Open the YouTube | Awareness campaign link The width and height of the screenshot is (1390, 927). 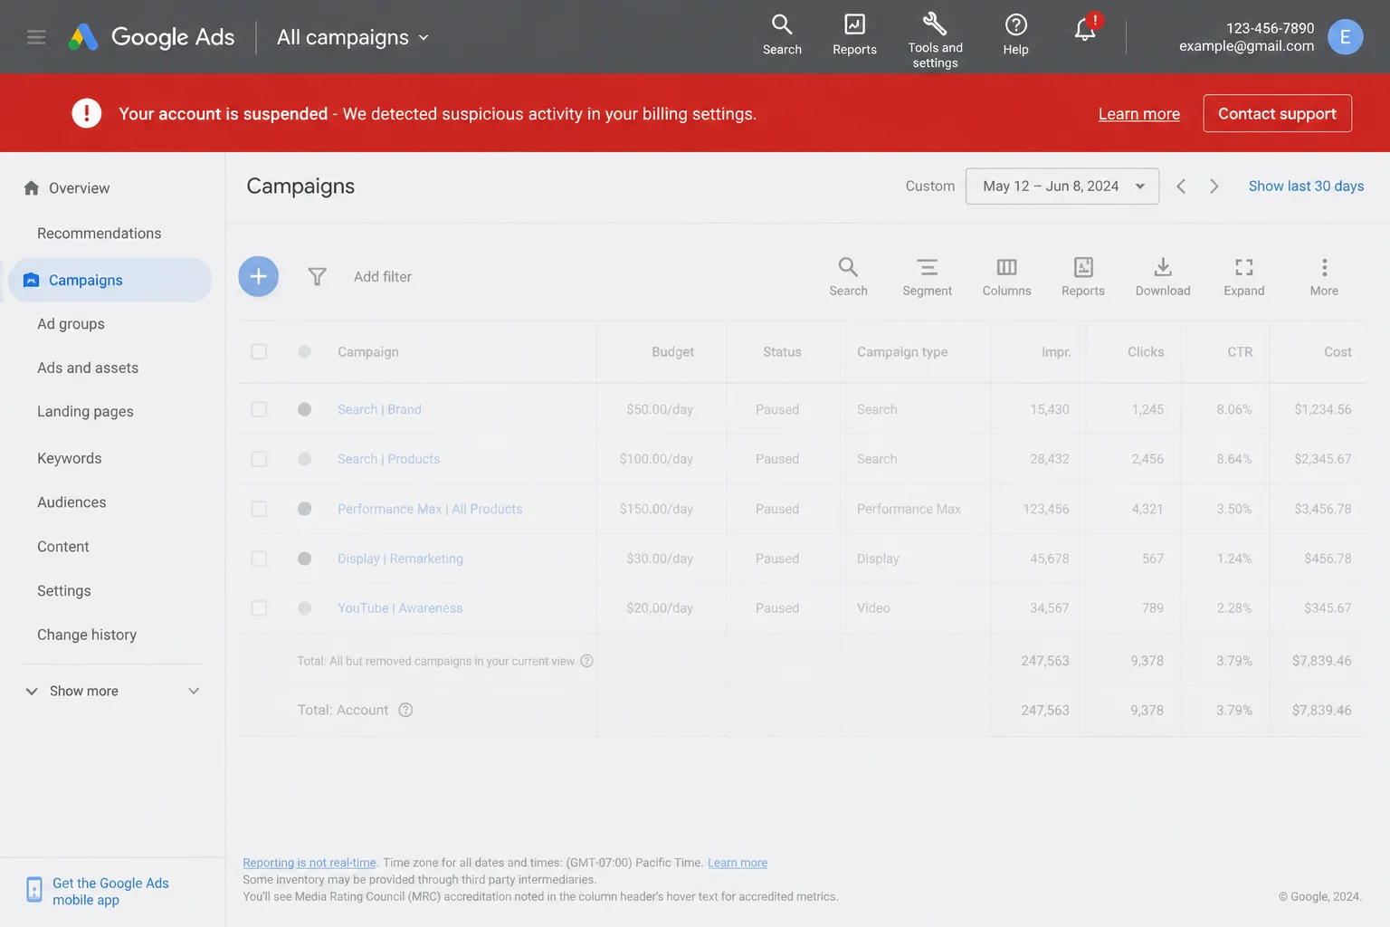(x=400, y=608)
